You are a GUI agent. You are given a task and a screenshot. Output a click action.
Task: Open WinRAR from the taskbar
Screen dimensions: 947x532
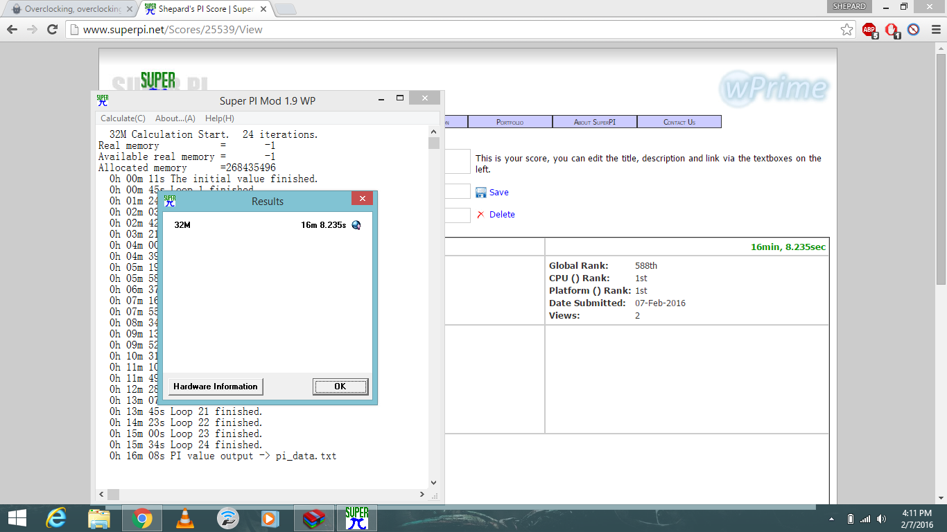point(314,518)
